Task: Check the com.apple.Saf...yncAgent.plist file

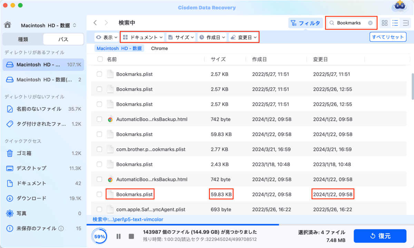Action: click(x=99, y=209)
